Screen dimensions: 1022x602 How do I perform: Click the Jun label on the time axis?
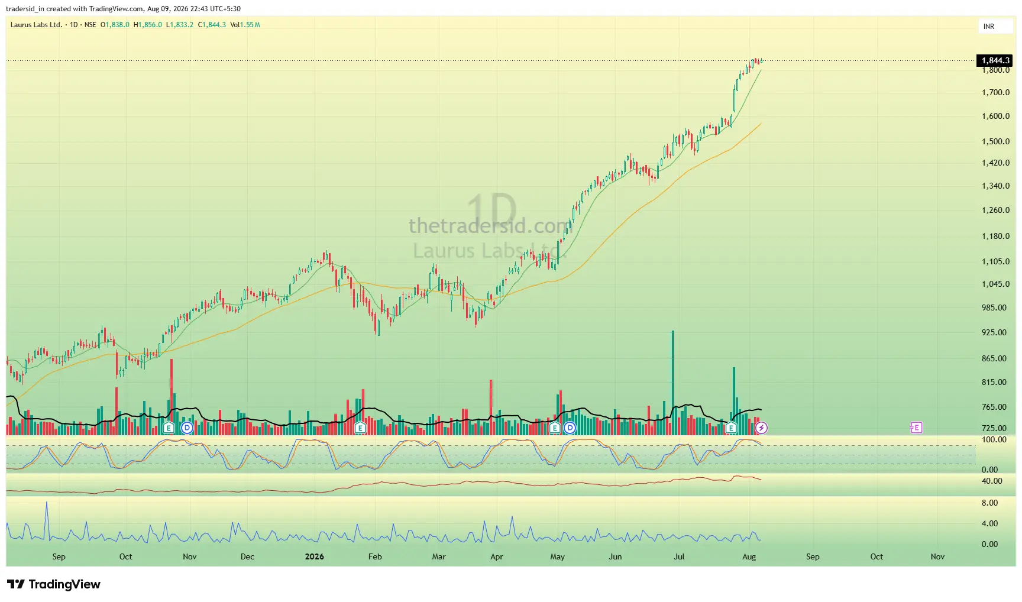click(x=616, y=556)
